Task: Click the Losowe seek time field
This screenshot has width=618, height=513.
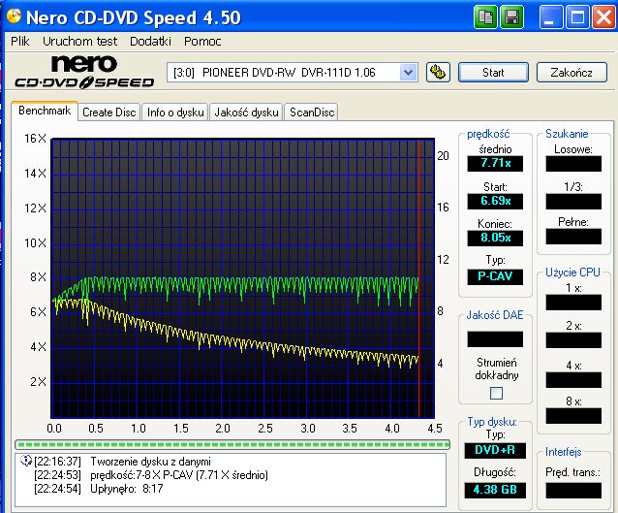Action: click(x=573, y=163)
